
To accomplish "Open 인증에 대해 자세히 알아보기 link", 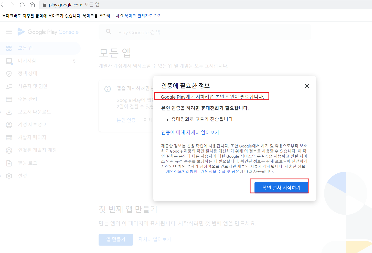I will pos(190,132).
